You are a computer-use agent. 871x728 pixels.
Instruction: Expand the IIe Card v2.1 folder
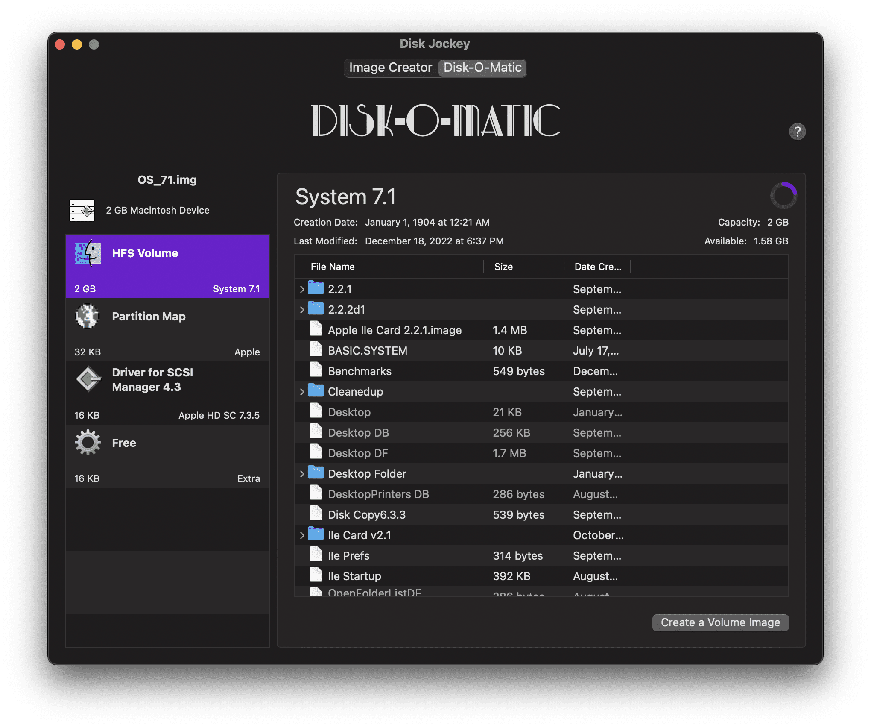pos(302,535)
